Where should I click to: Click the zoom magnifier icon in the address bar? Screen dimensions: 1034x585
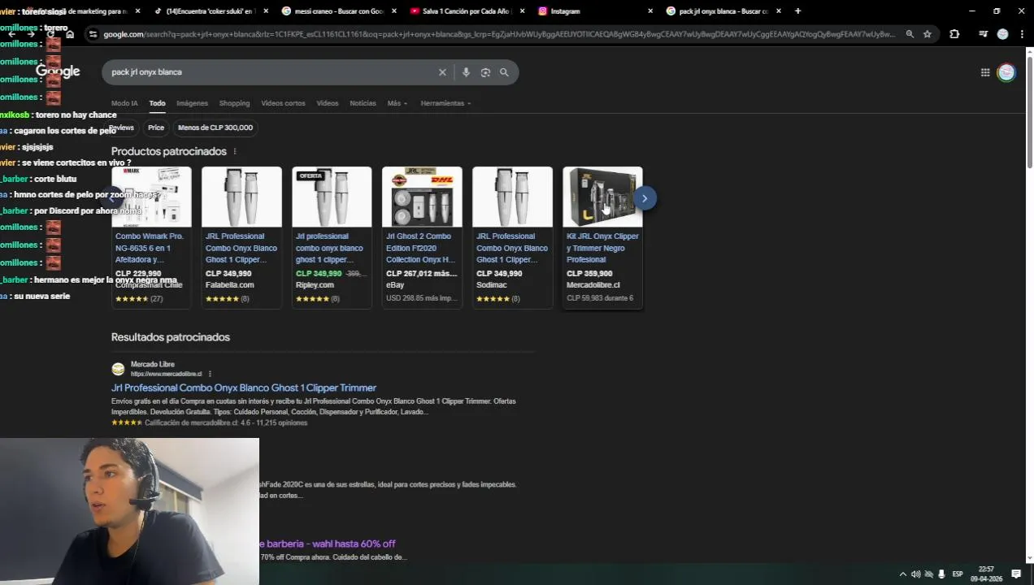pyautogui.click(x=910, y=34)
